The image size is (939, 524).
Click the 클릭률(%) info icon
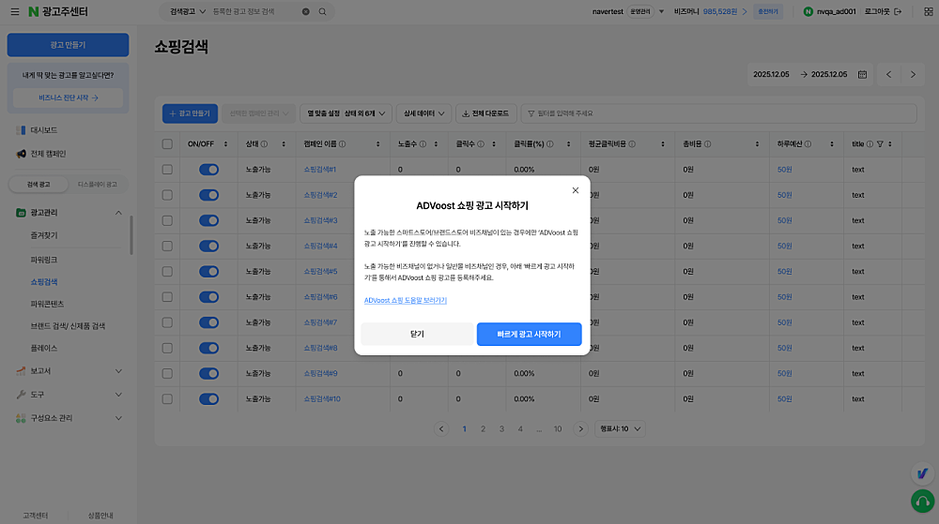click(x=549, y=144)
